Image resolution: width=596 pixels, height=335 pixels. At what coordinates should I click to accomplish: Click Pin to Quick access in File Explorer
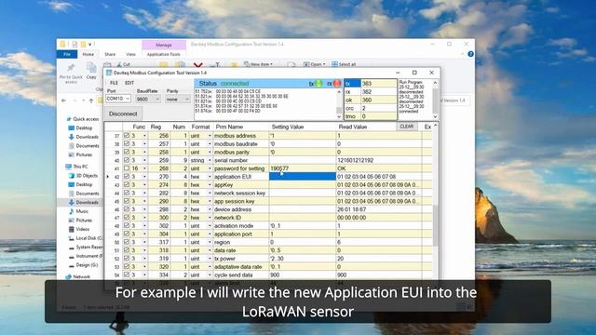tap(71, 73)
